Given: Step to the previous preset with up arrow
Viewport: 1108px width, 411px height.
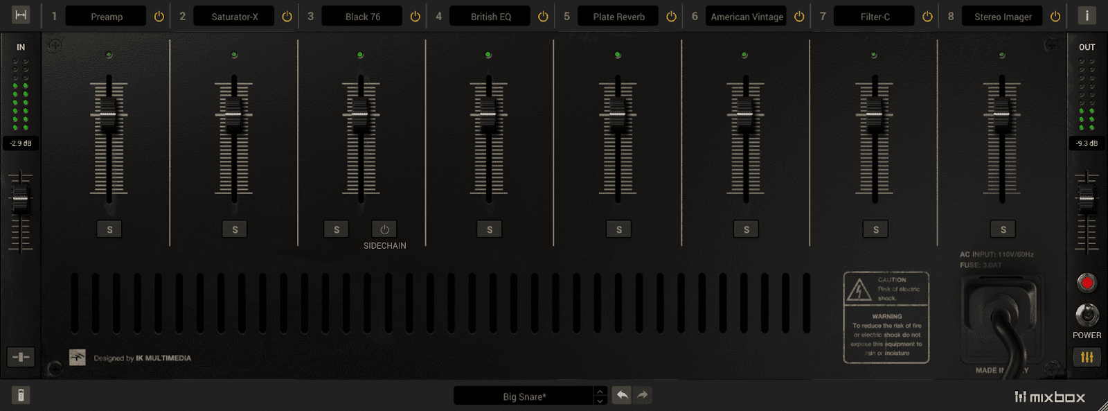Looking at the screenshot, I should 600,392.
